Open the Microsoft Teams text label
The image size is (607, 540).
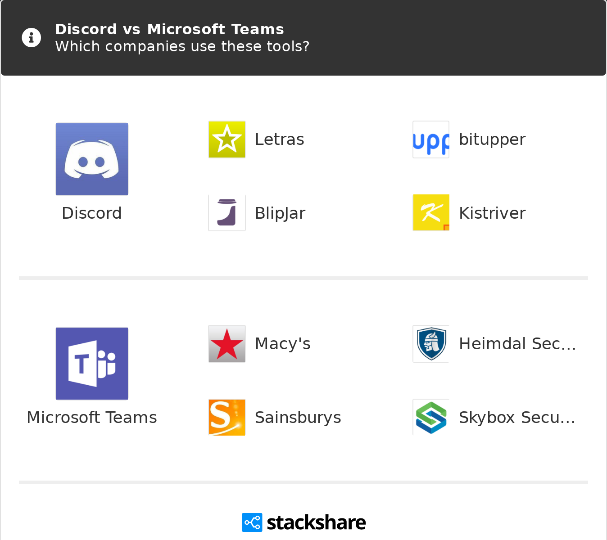[x=92, y=418]
